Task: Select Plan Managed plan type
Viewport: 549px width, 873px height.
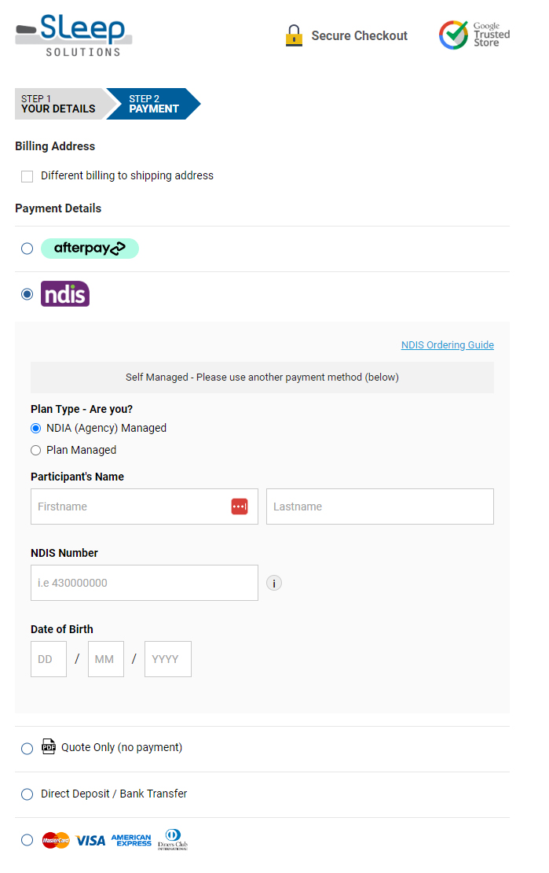Action: tap(35, 450)
